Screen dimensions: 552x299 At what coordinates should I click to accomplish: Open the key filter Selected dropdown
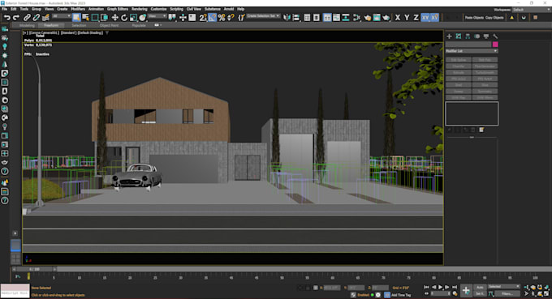(x=504, y=287)
